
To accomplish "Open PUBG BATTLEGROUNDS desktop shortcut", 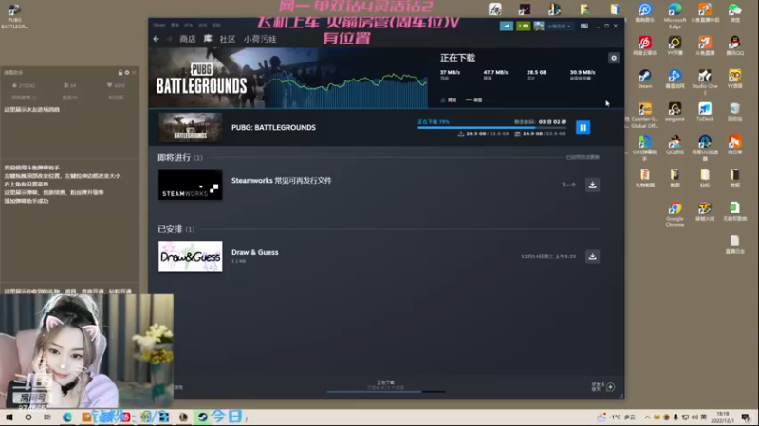I will [x=14, y=16].
